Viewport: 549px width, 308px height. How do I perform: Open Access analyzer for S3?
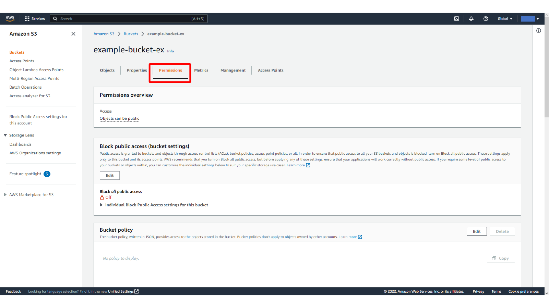click(30, 96)
